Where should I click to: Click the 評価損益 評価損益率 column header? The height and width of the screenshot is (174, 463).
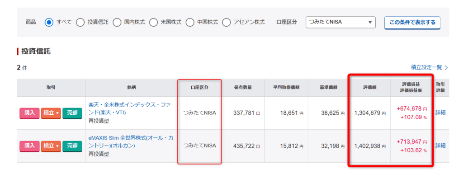[411, 88]
